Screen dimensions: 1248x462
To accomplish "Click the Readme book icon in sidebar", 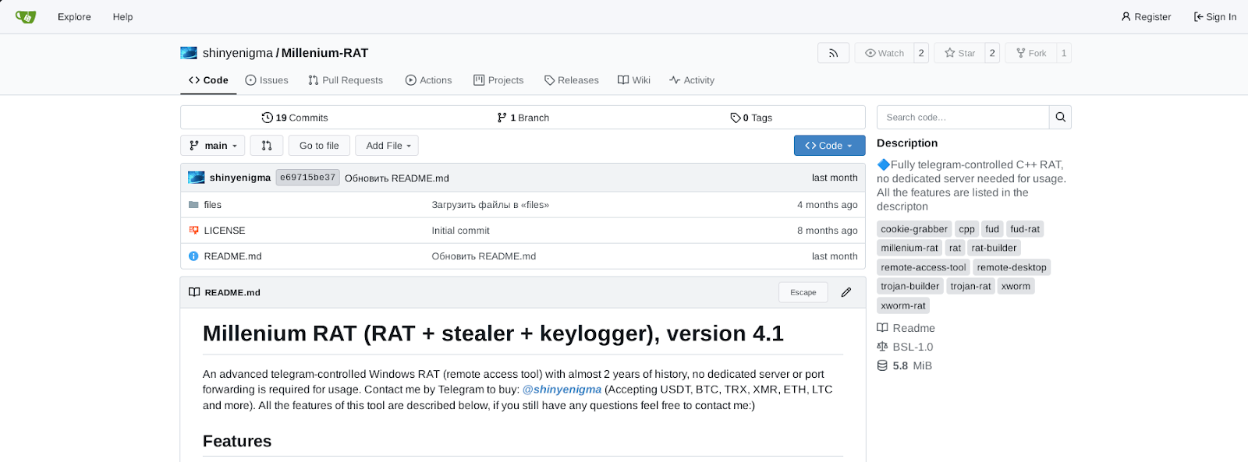I will 882,328.
